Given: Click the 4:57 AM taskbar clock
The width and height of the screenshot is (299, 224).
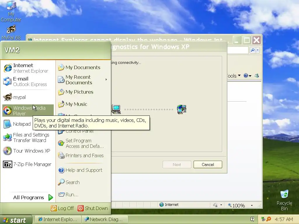Looking at the screenshot, I should tap(284, 219).
